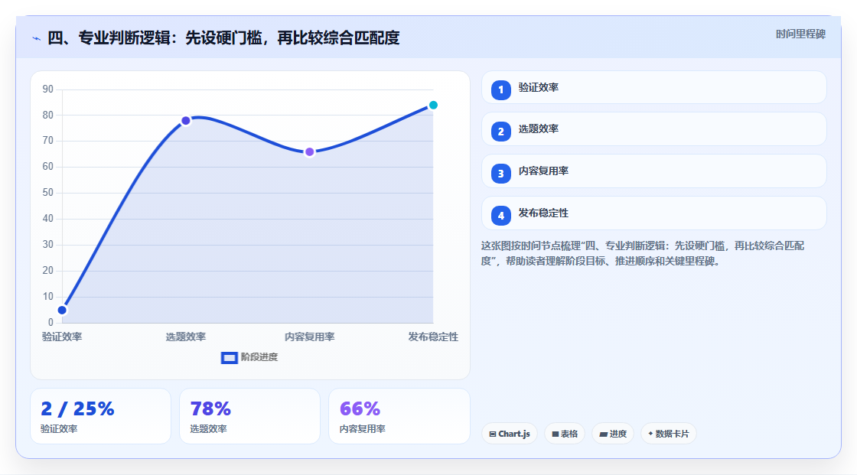The image size is (857, 475).
Task: Click the y-axis value 90
Action: (48, 89)
